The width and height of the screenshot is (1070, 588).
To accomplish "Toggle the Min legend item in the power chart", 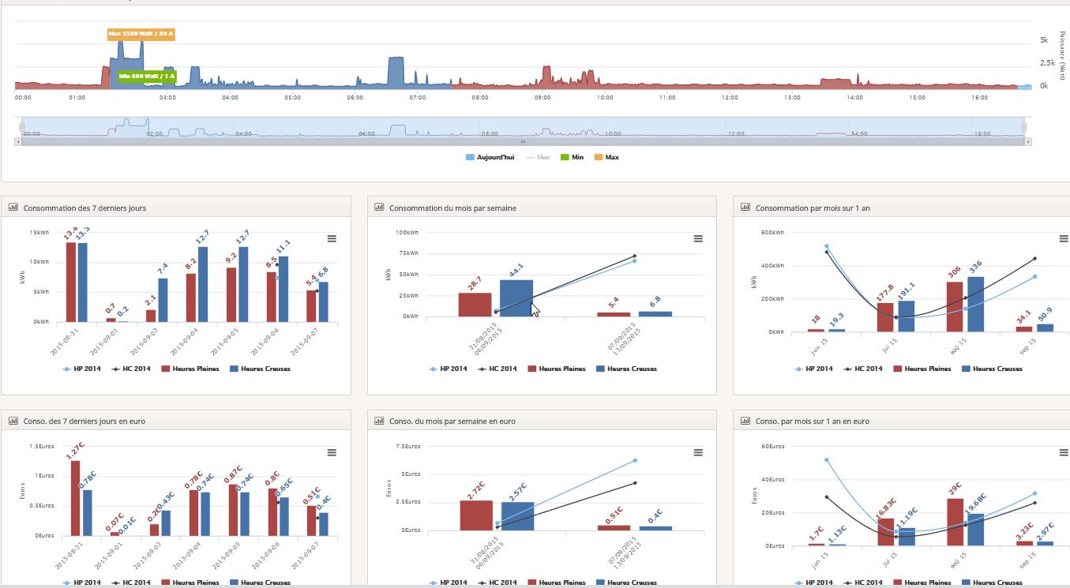I will (x=573, y=157).
